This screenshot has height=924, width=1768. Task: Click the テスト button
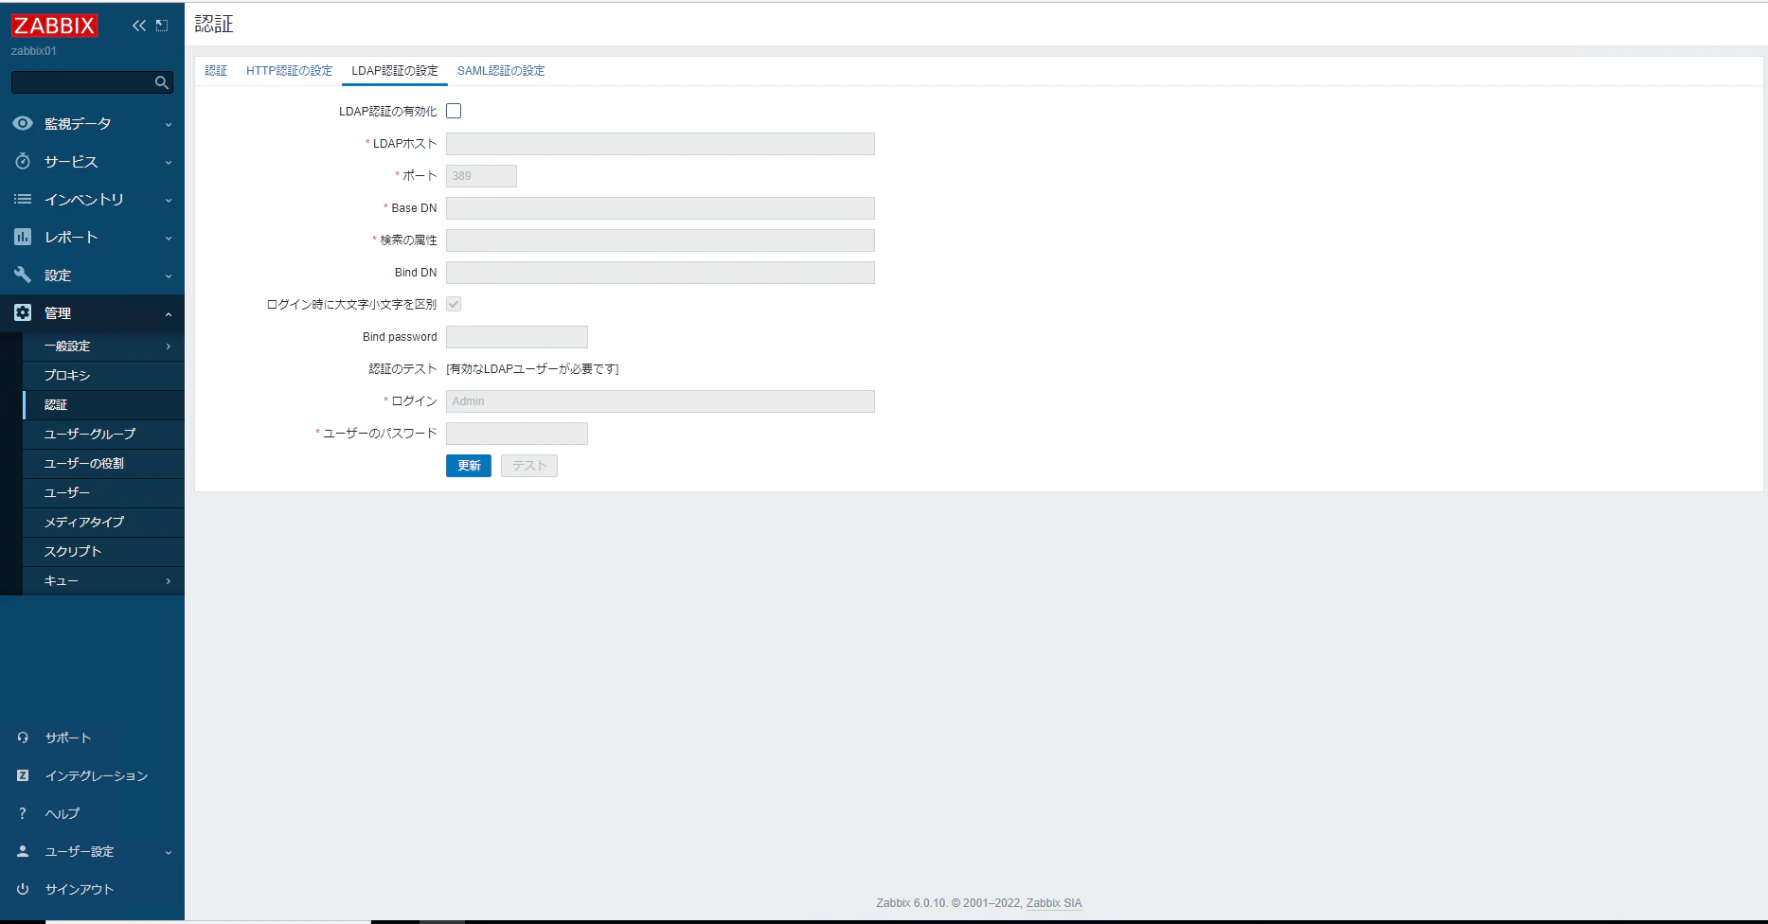(x=529, y=466)
